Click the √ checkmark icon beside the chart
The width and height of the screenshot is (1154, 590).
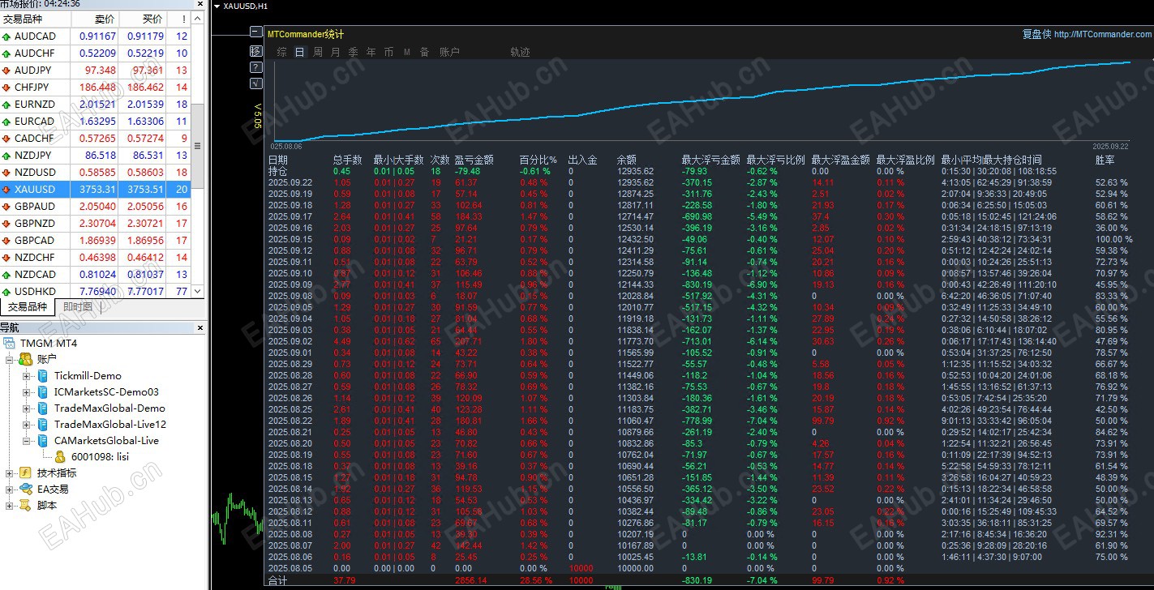(x=256, y=83)
